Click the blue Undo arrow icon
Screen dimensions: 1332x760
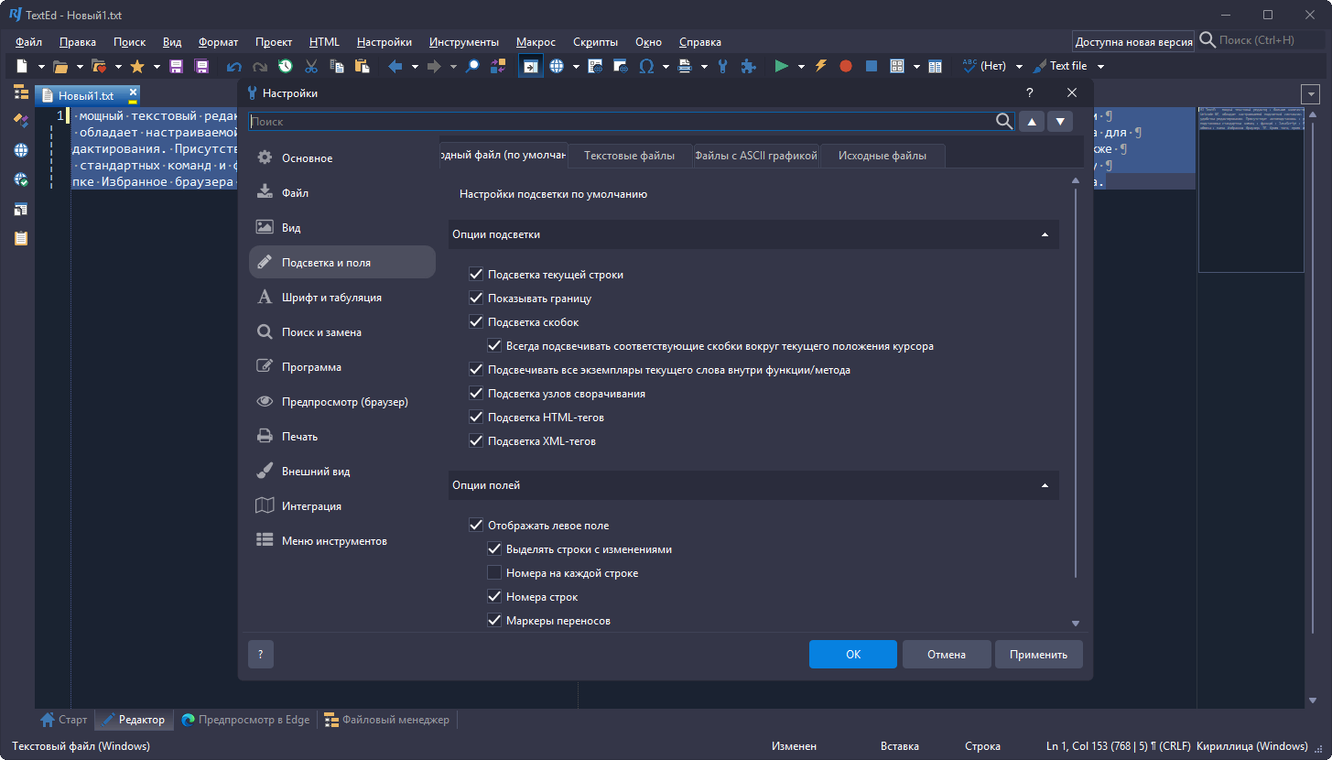click(234, 66)
